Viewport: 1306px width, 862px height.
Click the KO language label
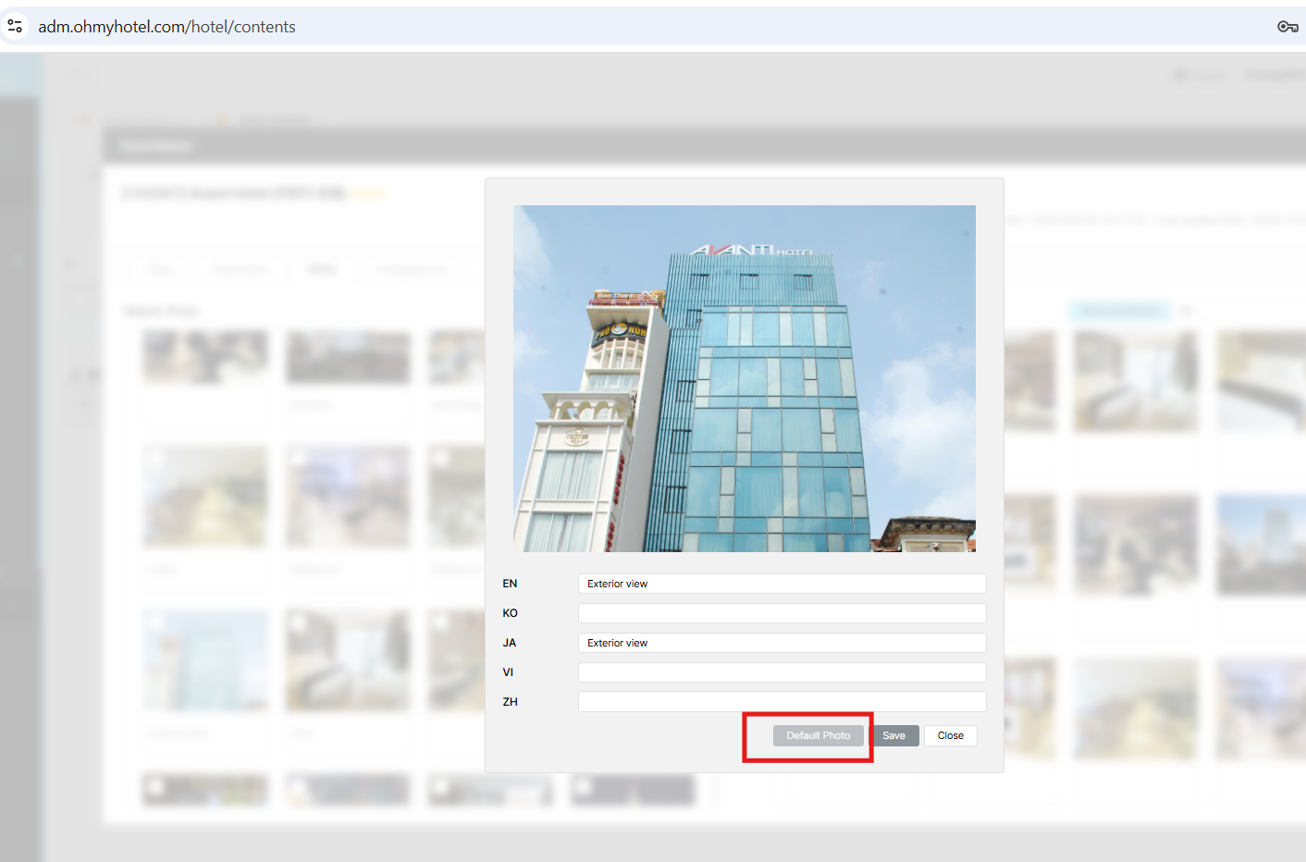(510, 613)
